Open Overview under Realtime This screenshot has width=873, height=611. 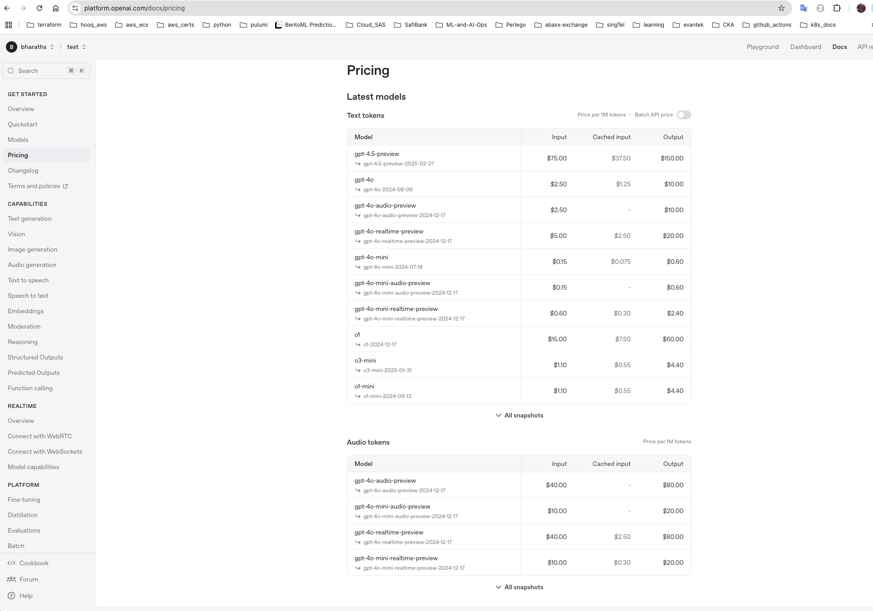(21, 421)
